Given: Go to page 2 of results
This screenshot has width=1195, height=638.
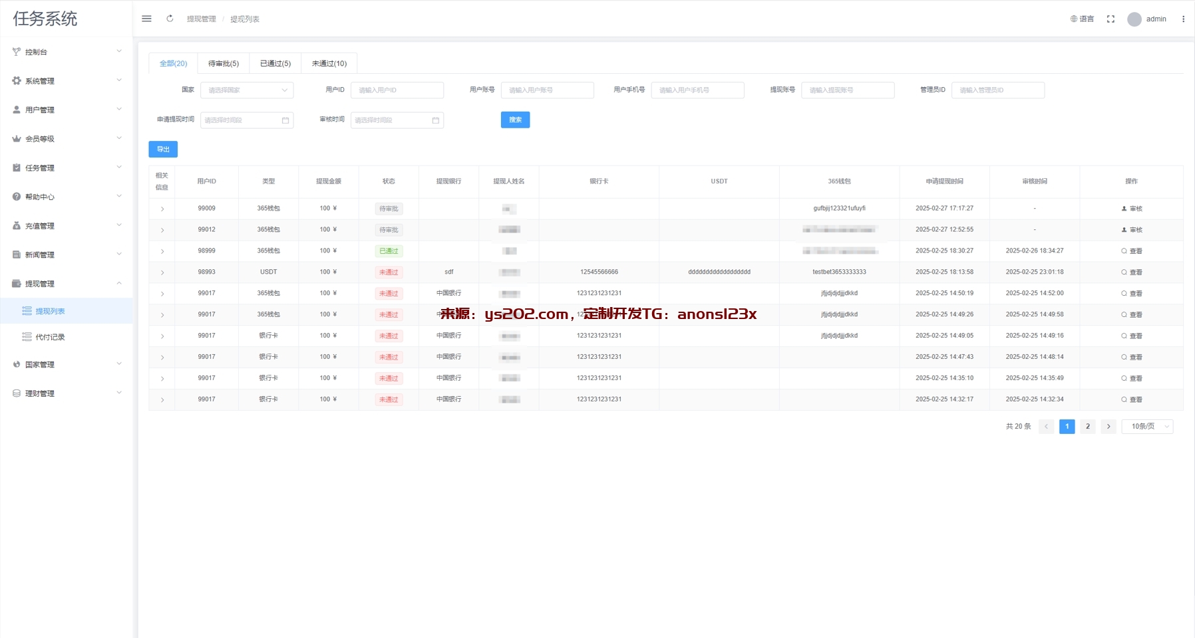Looking at the screenshot, I should coord(1088,427).
